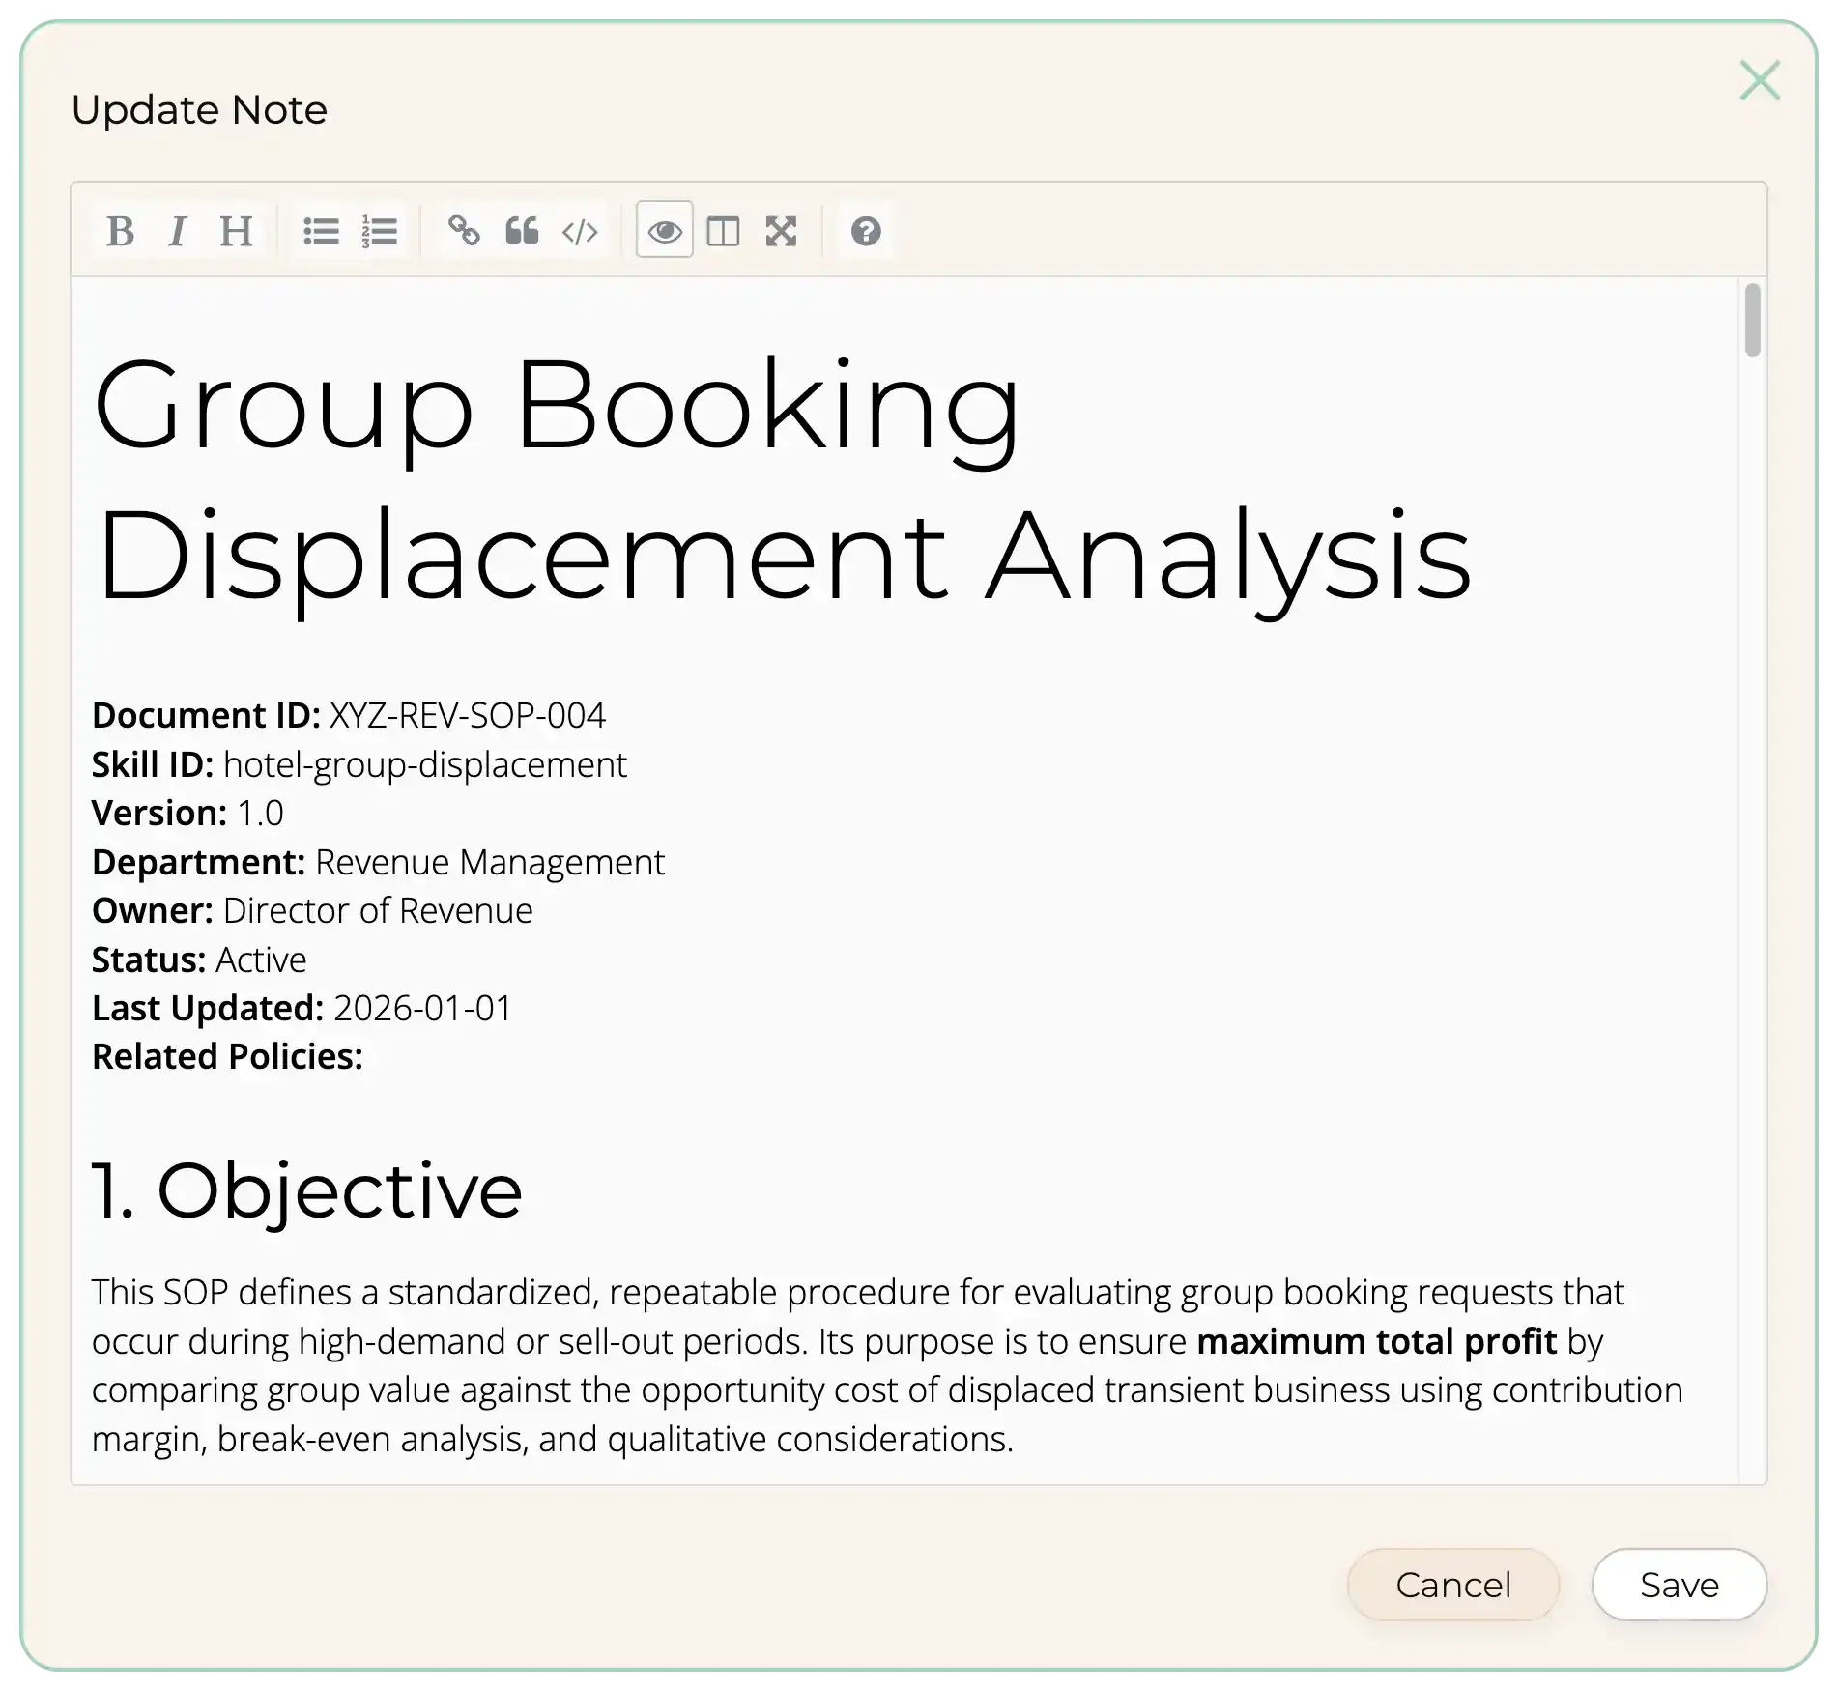
Task: Toggle side-by-side editor view
Action: point(723,231)
